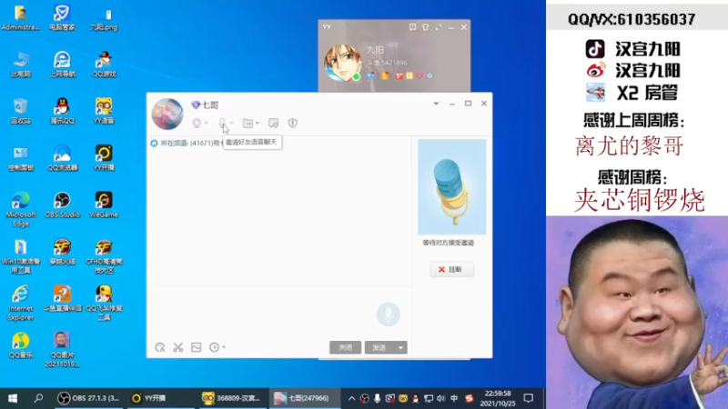Viewport: 728px width, 409px height.
Task: Open the taskbar clock showing 22:59:58
Action: coord(497,398)
